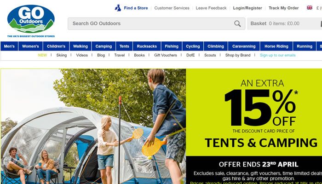Open the Track My Order link

tap(284, 8)
